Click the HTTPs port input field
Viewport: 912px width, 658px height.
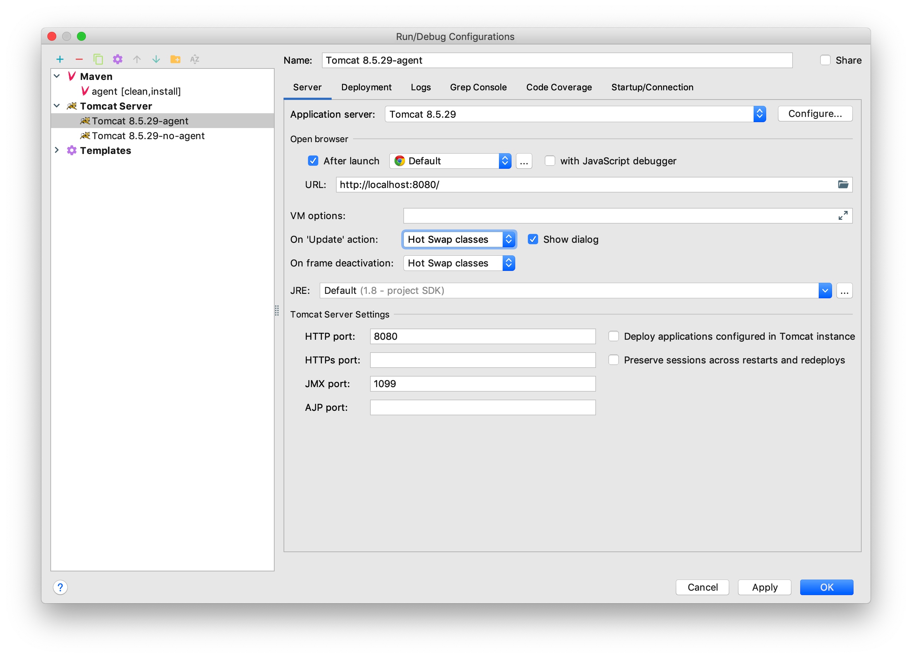click(482, 360)
